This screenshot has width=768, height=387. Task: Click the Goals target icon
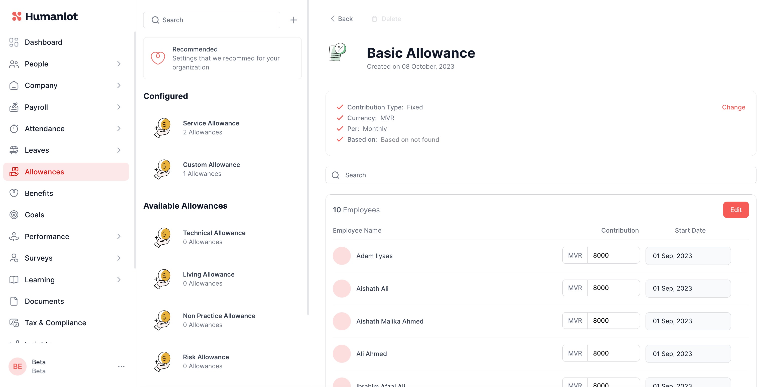point(14,215)
